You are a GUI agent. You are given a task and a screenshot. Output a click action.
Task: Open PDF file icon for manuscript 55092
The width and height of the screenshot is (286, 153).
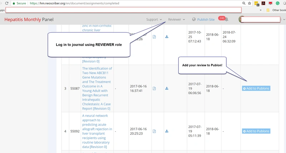coord(154,131)
